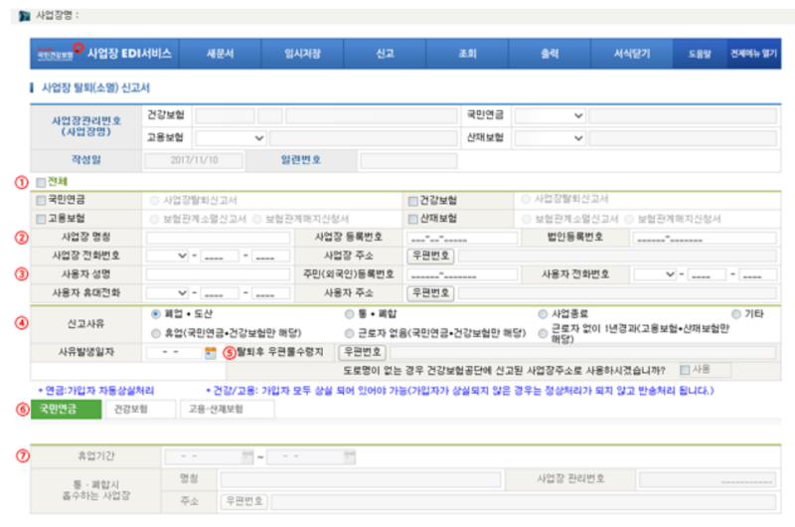Click 사업장 주소 text field
795x527 pixels.
(617, 256)
